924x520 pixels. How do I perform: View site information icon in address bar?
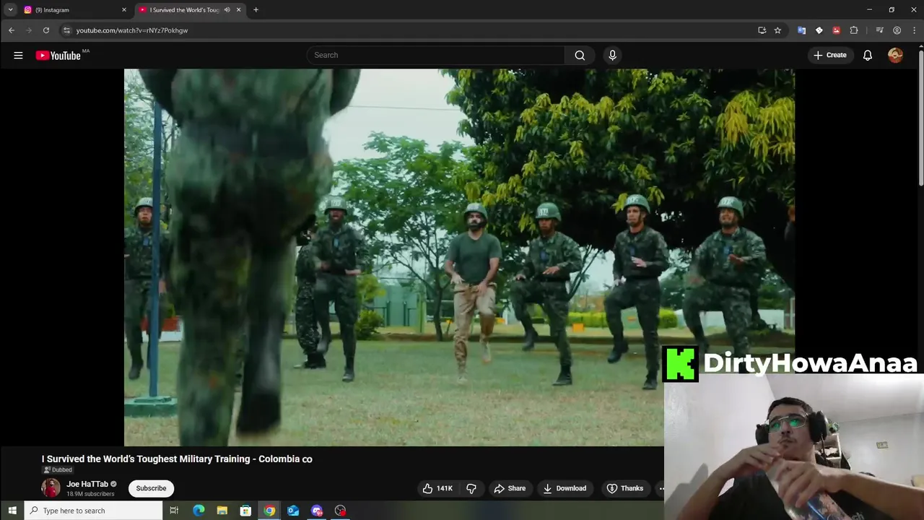coord(66,30)
